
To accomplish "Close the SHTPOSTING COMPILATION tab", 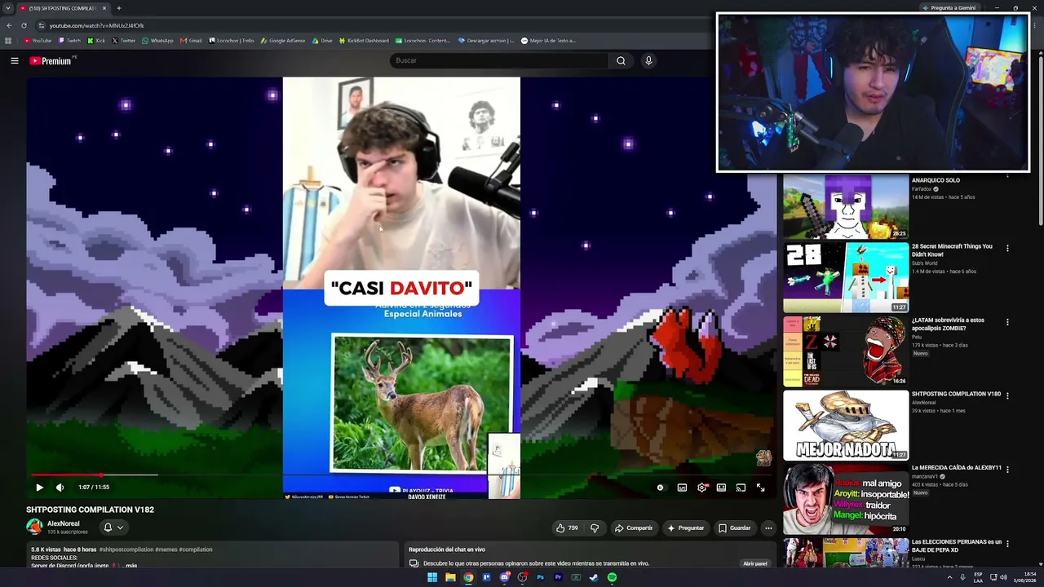I will click(104, 8).
